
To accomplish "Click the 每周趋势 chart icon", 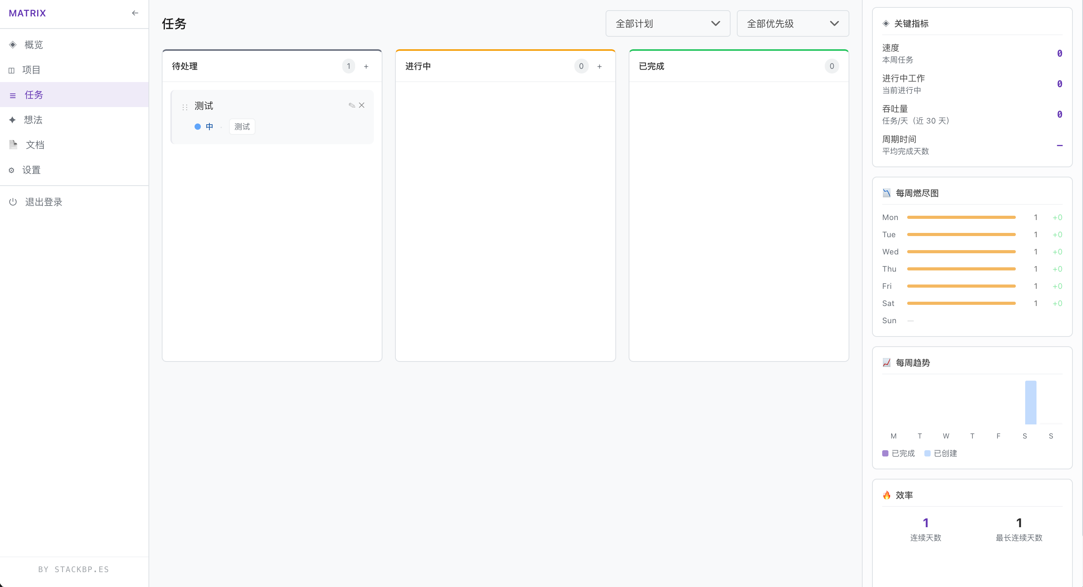I will (886, 362).
